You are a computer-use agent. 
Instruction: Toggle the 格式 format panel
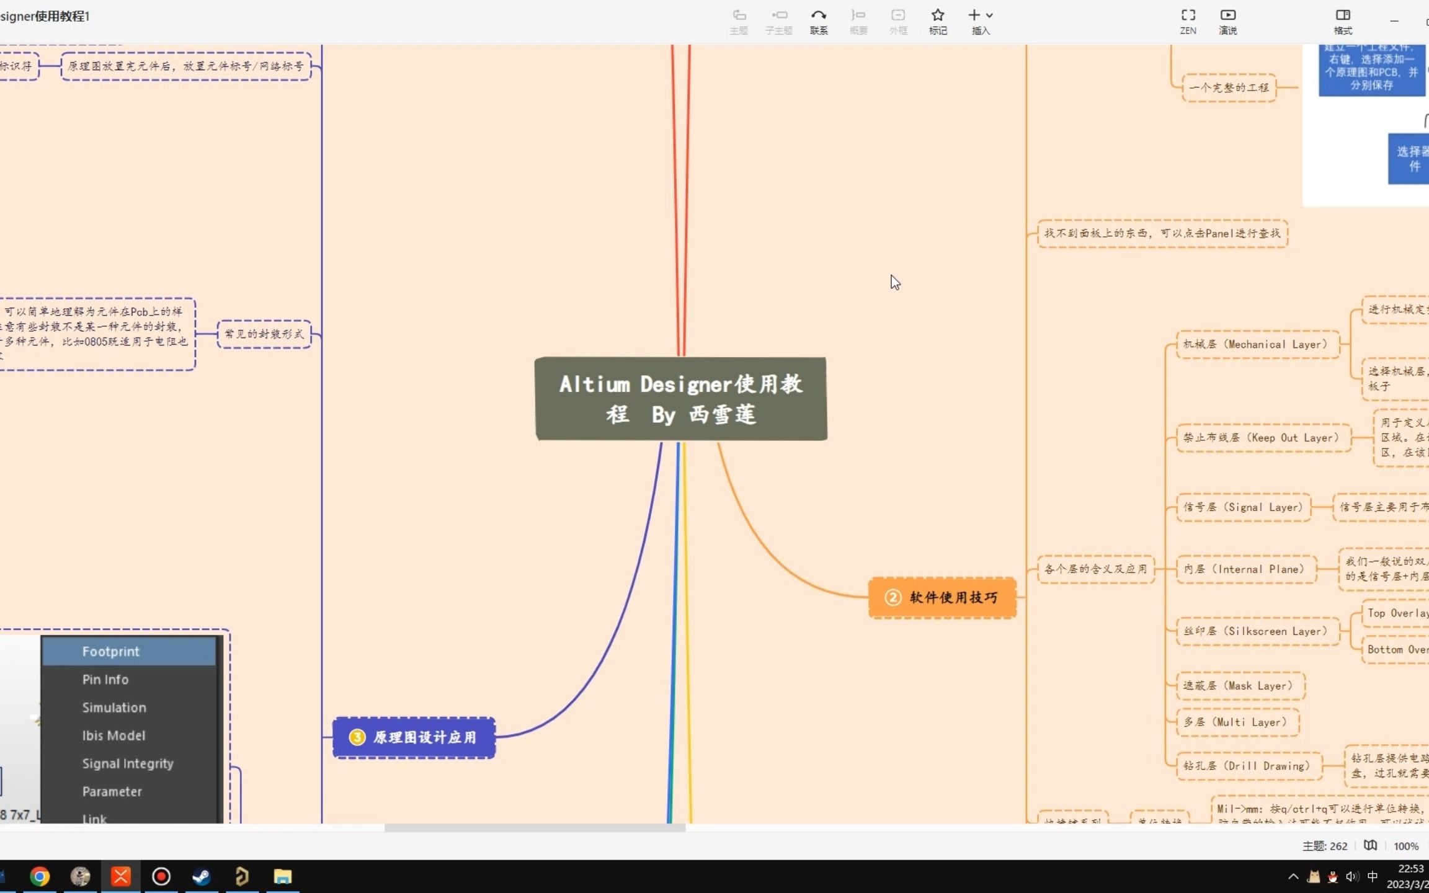(1343, 22)
